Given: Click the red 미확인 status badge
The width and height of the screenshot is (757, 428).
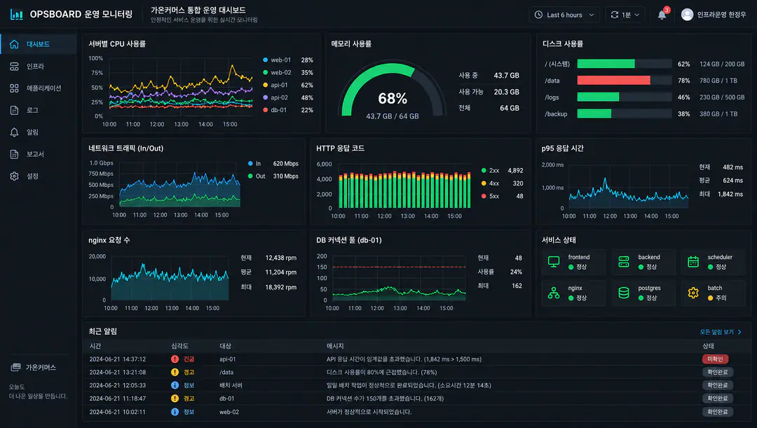Looking at the screenshot, I should [x=715, y=359].
